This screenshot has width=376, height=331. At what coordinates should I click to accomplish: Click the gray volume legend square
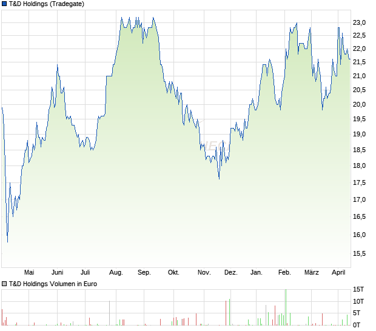(4, 284)
